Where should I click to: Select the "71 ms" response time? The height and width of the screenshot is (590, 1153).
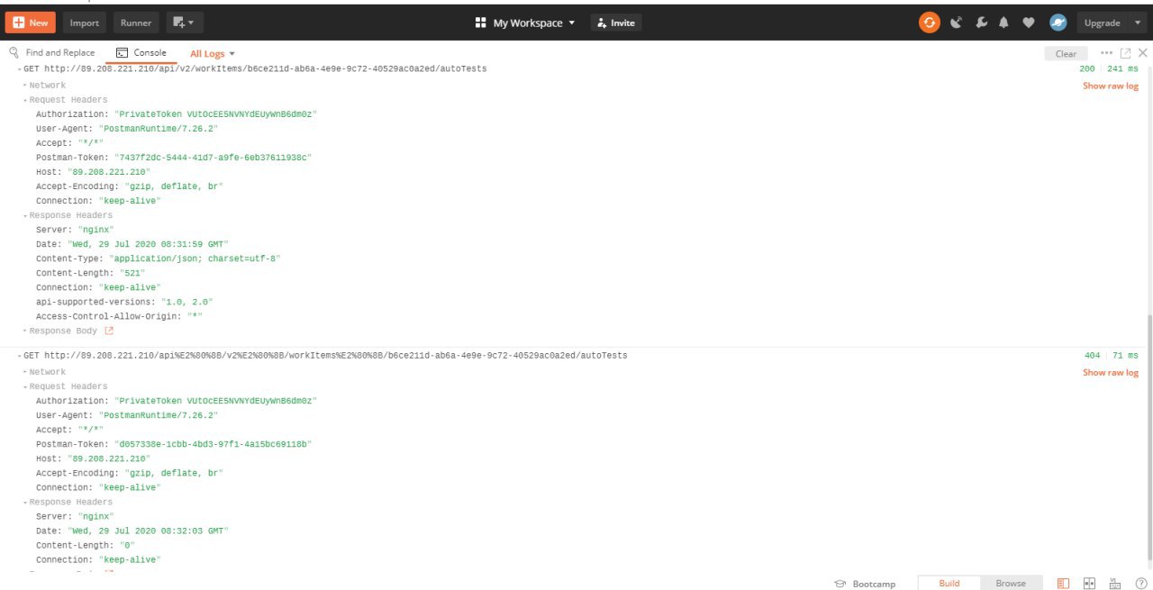1126,356
